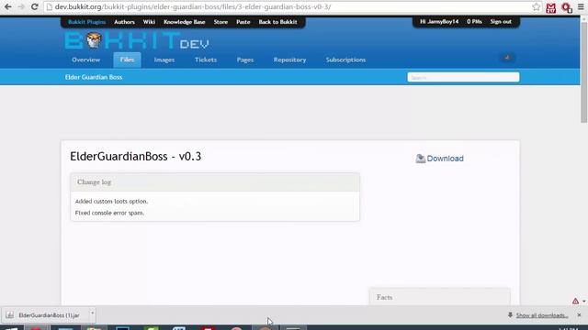The height and width of the screenshot is (330, 588).
Task: Open the Paste menu item
Action: (x=243, y=22)
